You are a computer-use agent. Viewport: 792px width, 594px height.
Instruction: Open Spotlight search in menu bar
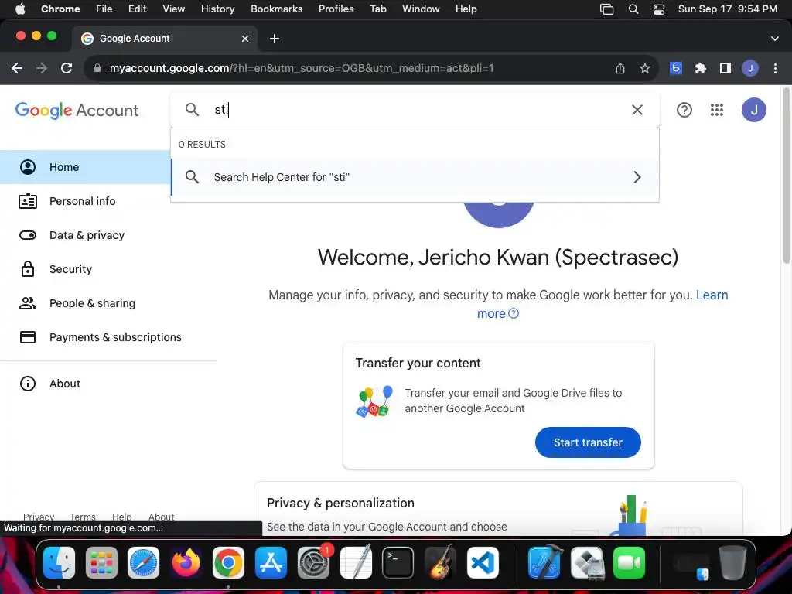pos(633,9)
